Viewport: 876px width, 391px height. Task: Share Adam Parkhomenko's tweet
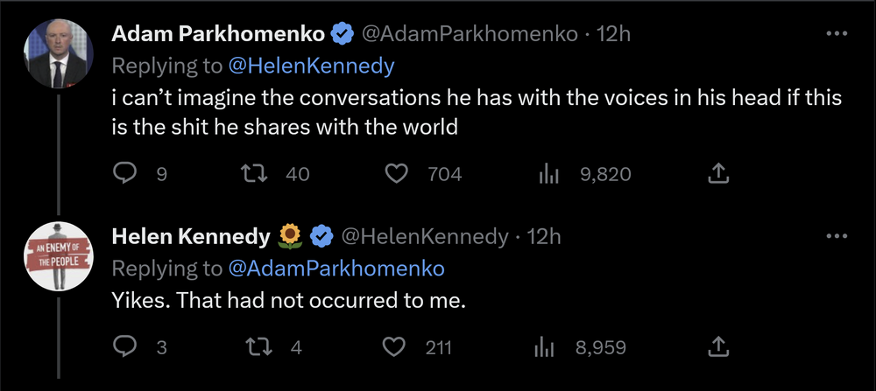tap(717, 174)
